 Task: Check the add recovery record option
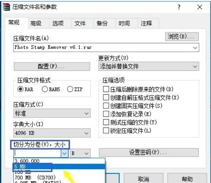tap(106, 114)
